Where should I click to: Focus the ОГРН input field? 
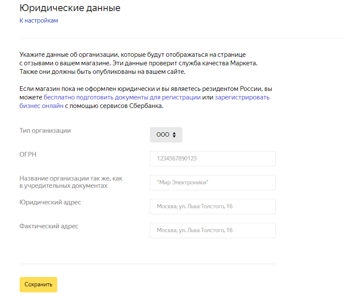click(x=213, y=159)
